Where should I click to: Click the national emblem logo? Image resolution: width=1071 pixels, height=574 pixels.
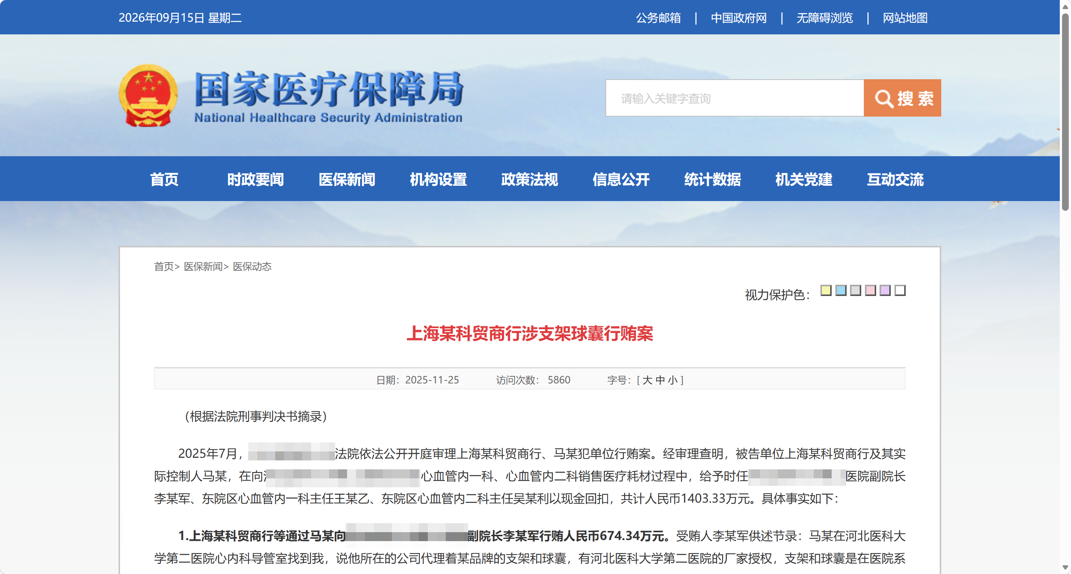pyautogui.click(x=148, y=96)
